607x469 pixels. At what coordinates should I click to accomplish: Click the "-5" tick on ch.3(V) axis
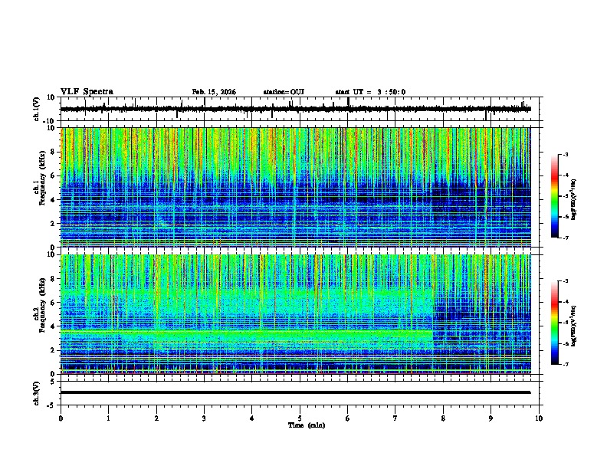(x=51, y=405)
